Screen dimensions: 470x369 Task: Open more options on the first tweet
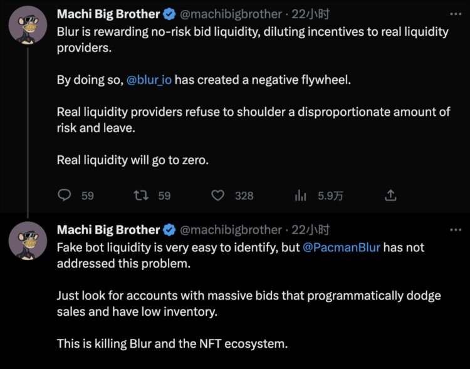coord(456,13)
